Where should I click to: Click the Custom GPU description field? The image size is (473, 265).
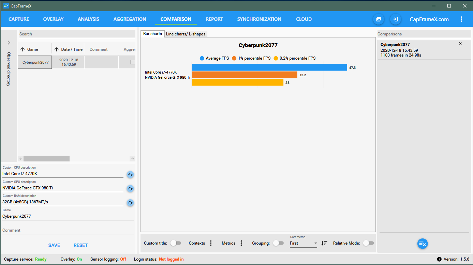pyautogui.click(x=63, y=188)
